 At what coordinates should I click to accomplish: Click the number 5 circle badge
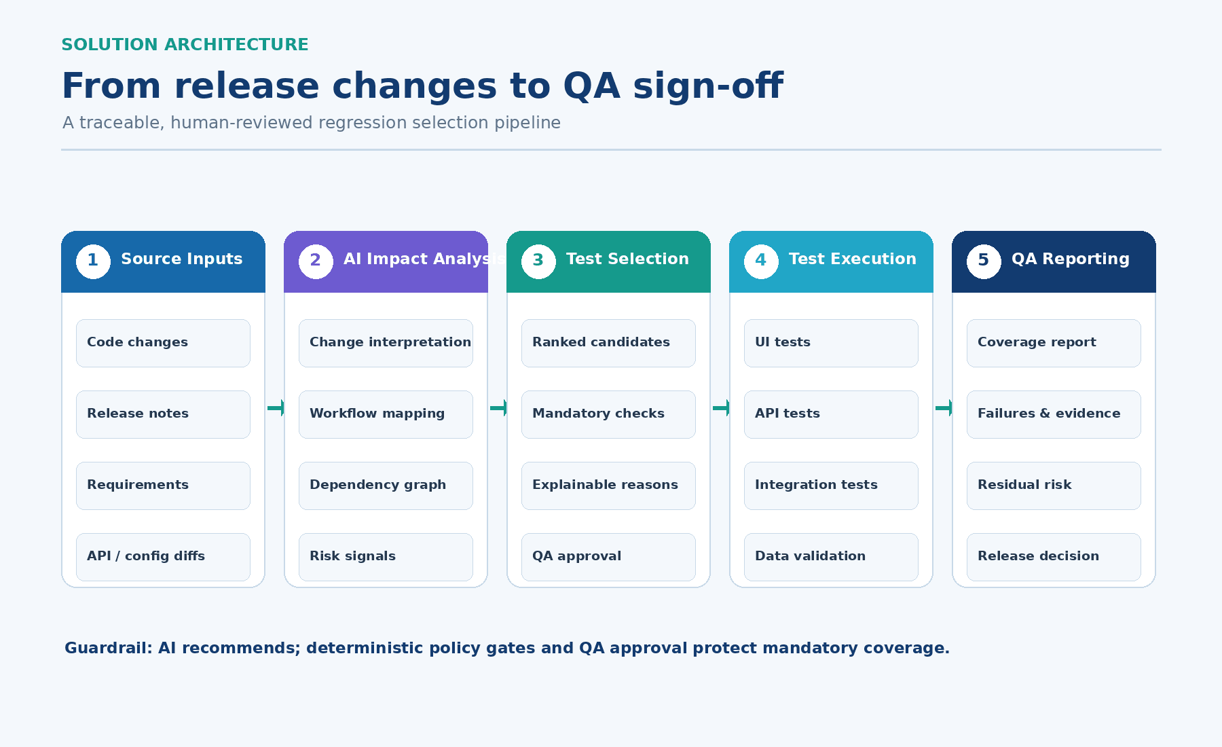coord(984,261)
